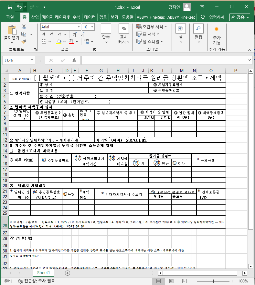Open the Editing (편집) search button
Screen dimensions: 255x285
pos(198,34)
